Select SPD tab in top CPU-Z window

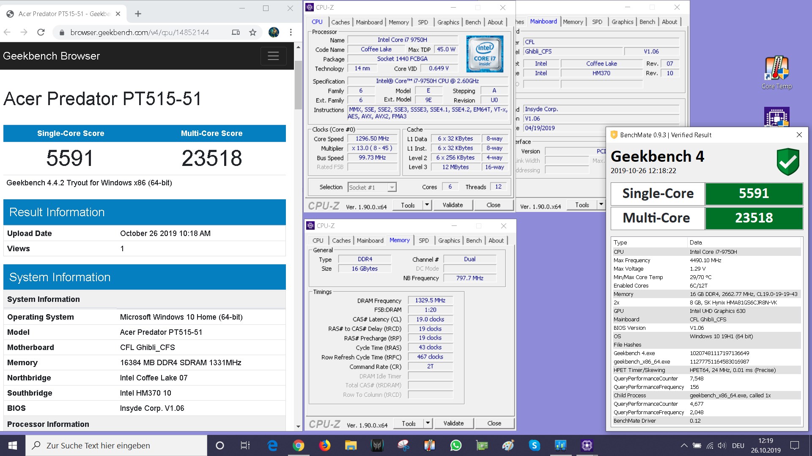[x=423, y=22]
